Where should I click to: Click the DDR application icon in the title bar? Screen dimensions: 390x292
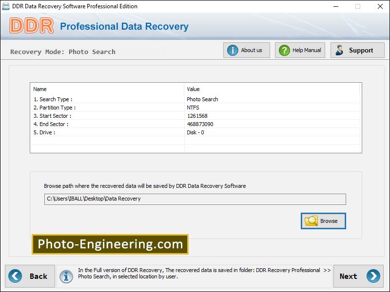pos(5,6)
